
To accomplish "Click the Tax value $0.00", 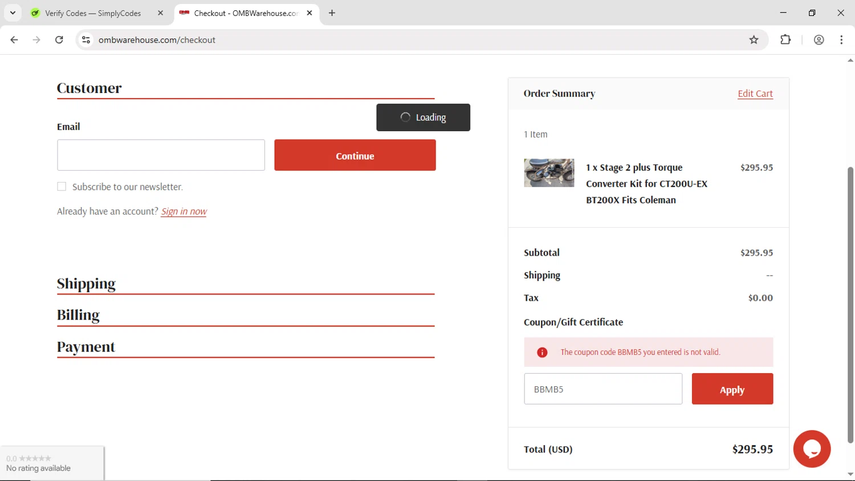I will [x=760, y=298].
